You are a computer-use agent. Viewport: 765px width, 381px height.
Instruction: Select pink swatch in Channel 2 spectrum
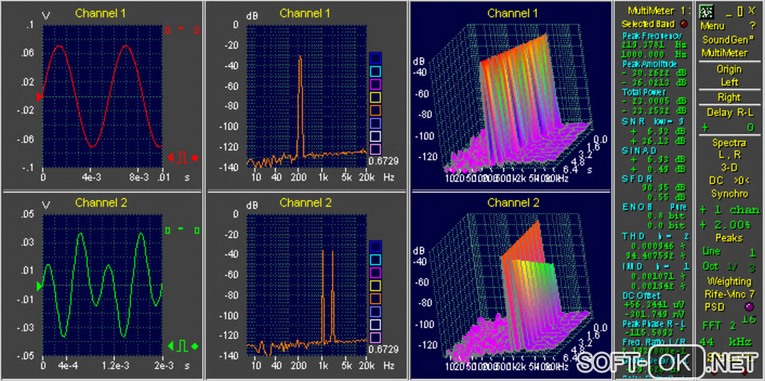point(375,337)
